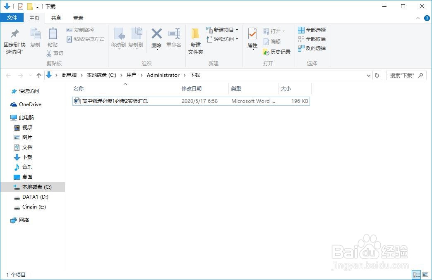Click Copy path (复制路径)
The height and width of the screenshot is (280, 432).
[x=80, y=30]
